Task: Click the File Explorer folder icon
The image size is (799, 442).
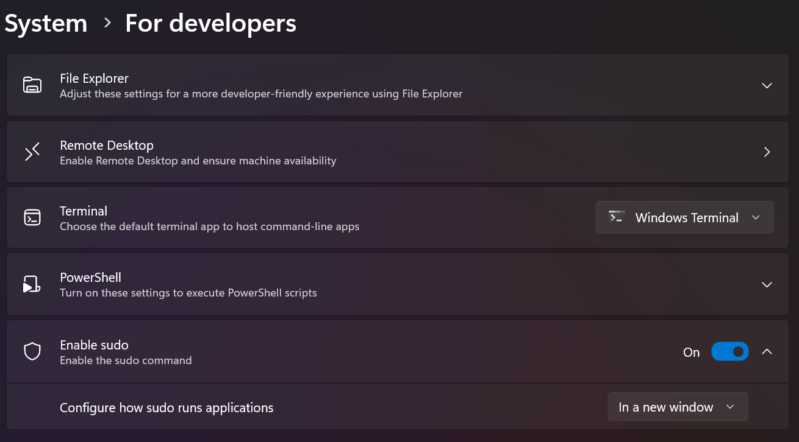Action: pos(32,85)
